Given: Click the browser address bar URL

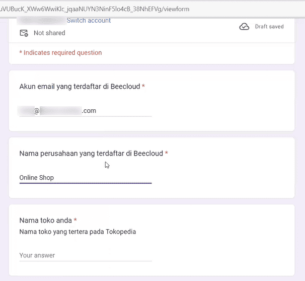Looking at the screenshot, I should (95, 9).
